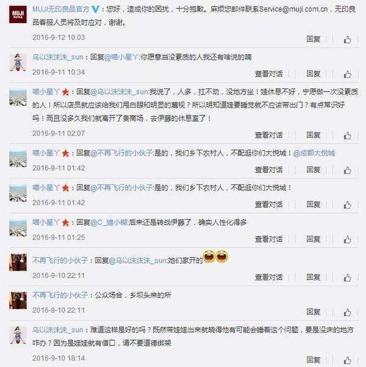366x367 pixels.
Task: Click 回复 on the 2016-9-11 01:25 comment
Action: (x=313, y=239)
